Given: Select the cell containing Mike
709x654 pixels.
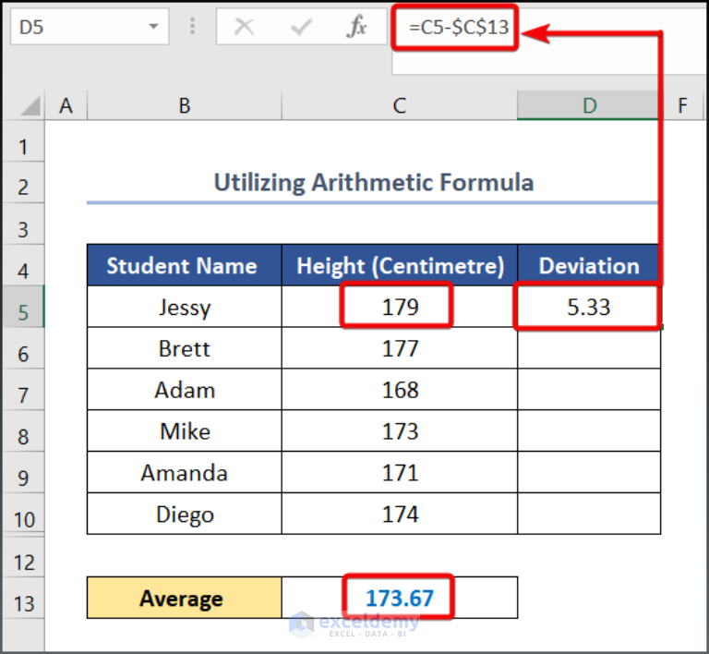Looking at the screenshot, I should point(184,431).
